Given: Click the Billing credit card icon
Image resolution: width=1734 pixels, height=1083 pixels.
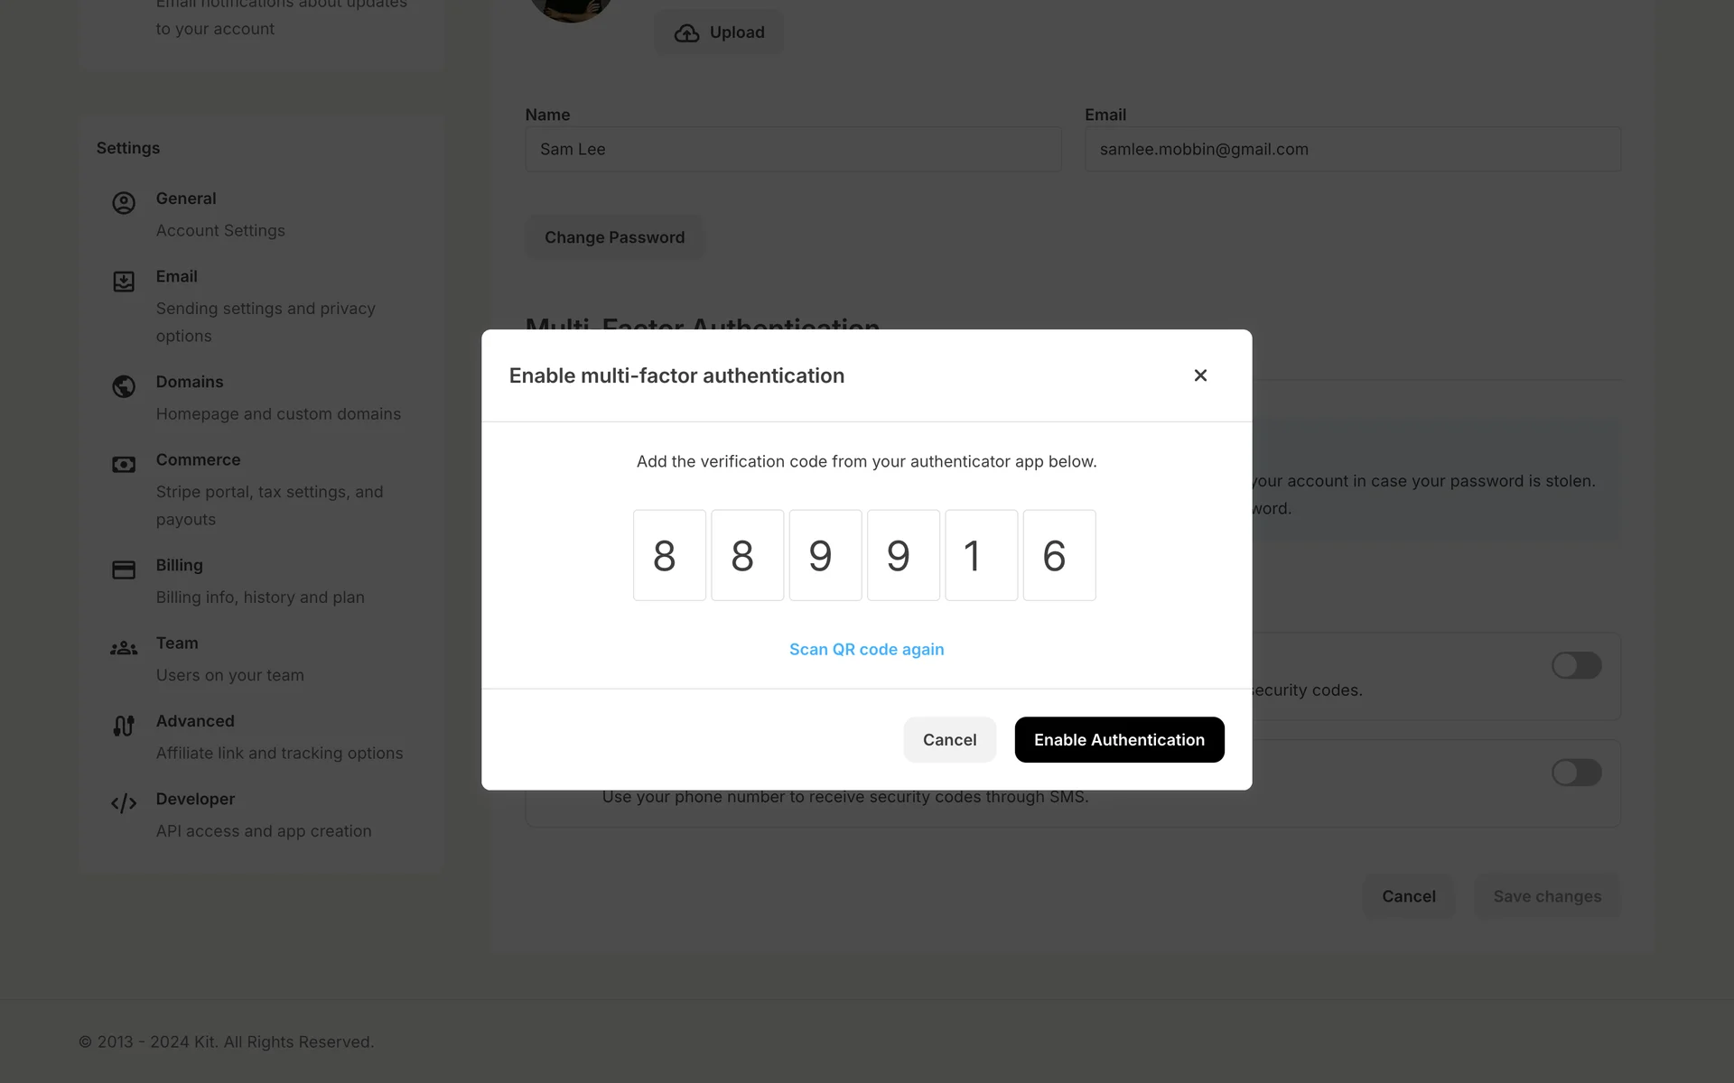Looking at the screenshot, I should click(x=124, y=570).
